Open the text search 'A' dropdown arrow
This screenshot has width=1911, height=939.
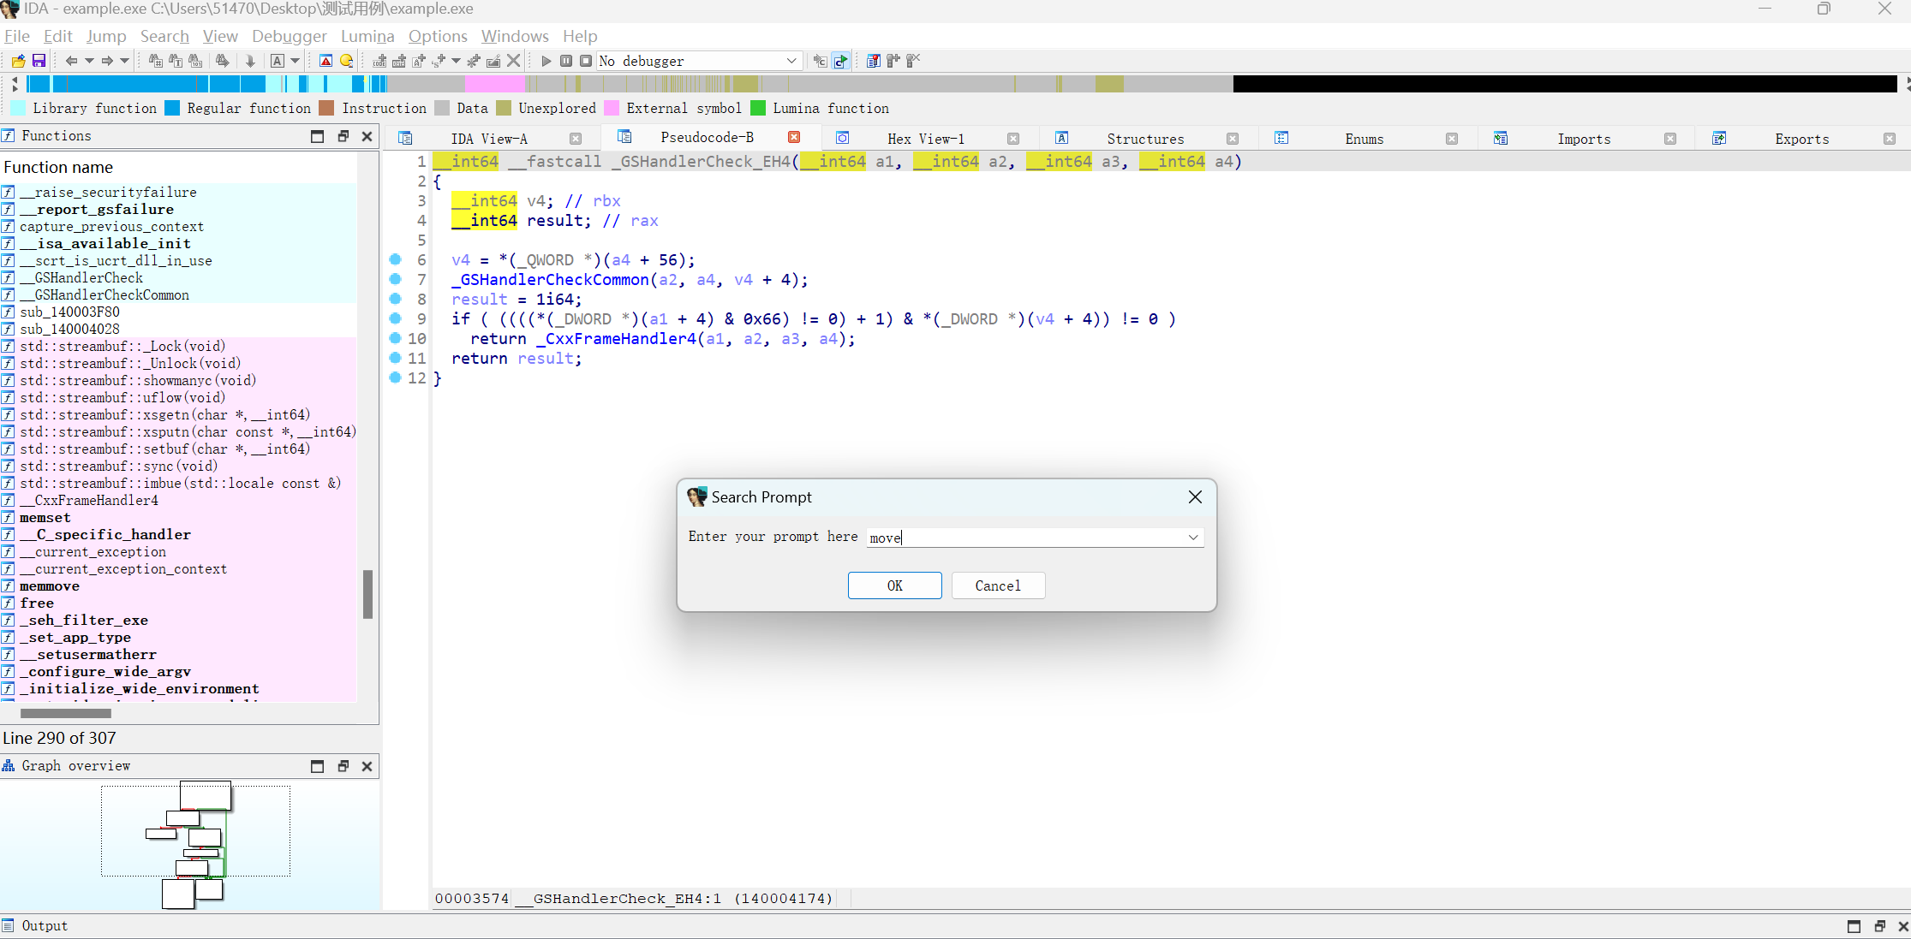click(296, 61)
